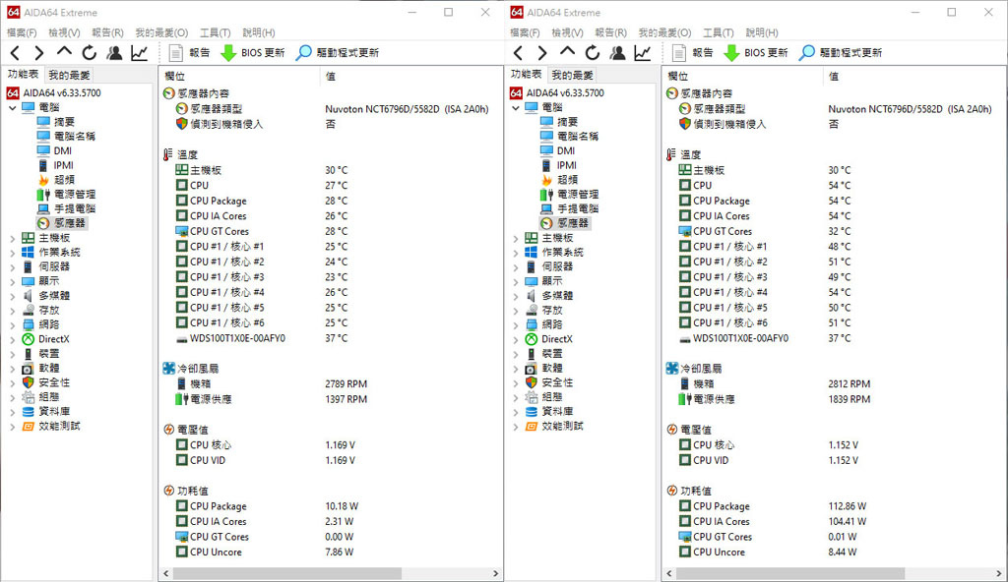Expand 伺服器 node in right window
This screenshot has height=582, width=1008.
point(516,267)
